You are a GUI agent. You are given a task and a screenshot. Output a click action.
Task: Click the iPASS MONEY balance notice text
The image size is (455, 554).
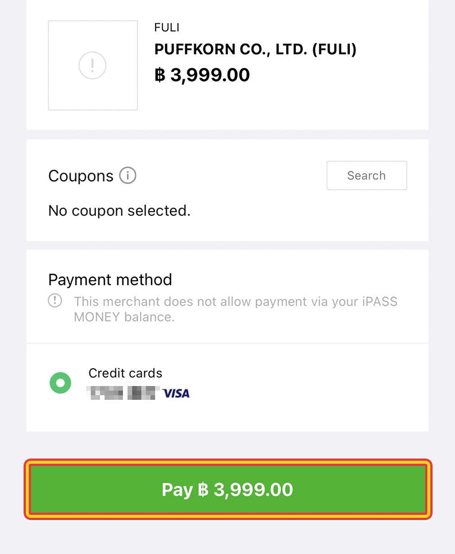click(x=235, y=309)
